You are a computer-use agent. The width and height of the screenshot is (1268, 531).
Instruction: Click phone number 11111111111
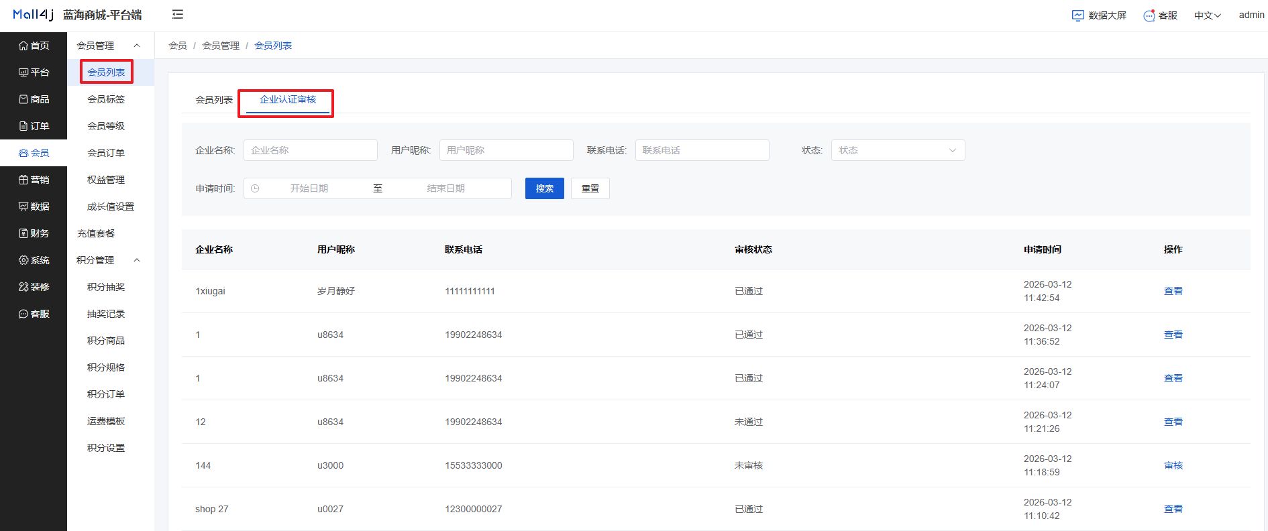[470, 291]
